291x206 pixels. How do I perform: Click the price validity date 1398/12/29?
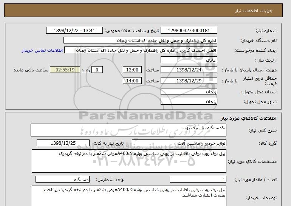(x=189, y=81)
